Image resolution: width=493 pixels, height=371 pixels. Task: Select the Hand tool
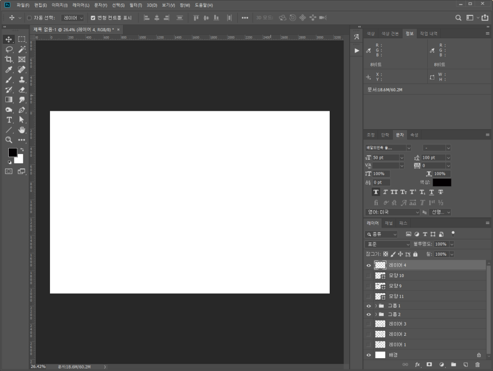coord(22,130)
